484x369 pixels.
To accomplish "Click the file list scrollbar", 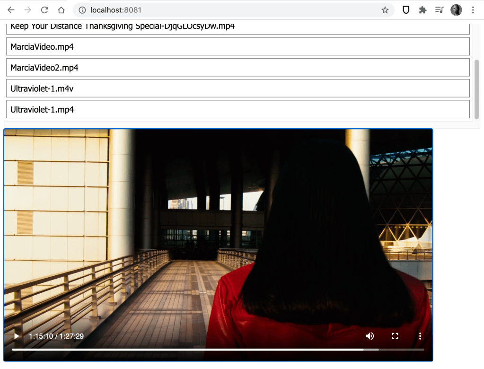I will coord(476,89).
